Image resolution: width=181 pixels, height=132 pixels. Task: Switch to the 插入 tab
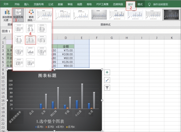27,4
